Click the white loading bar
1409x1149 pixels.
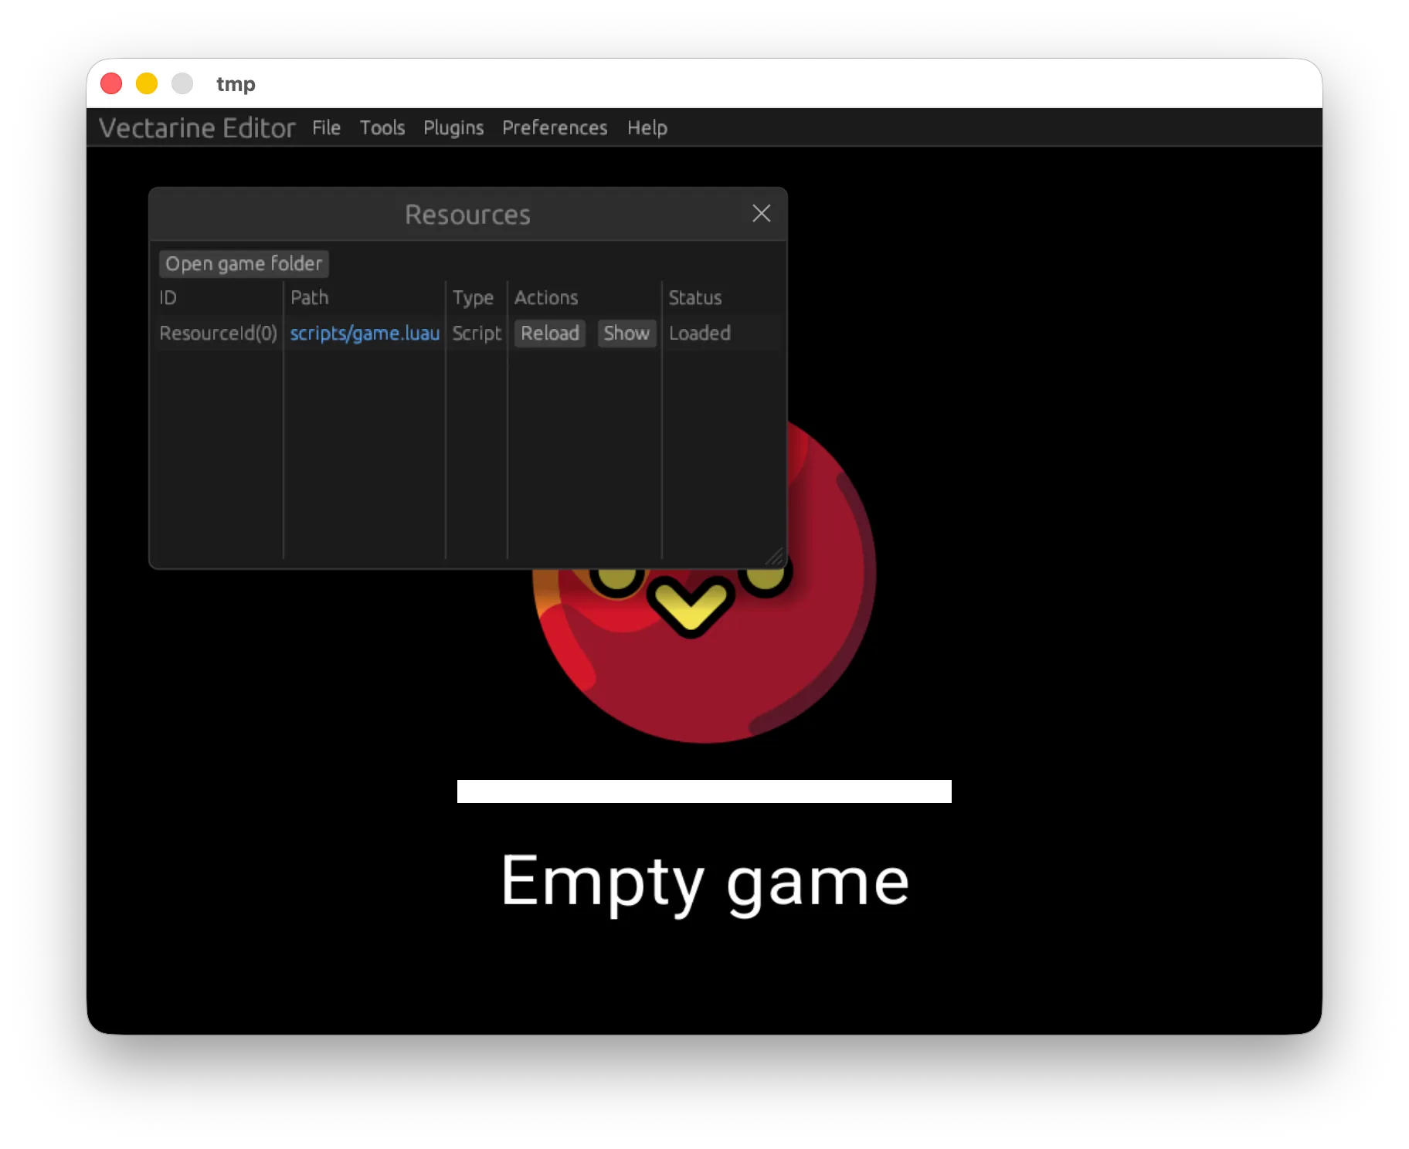tap(704, 791)
